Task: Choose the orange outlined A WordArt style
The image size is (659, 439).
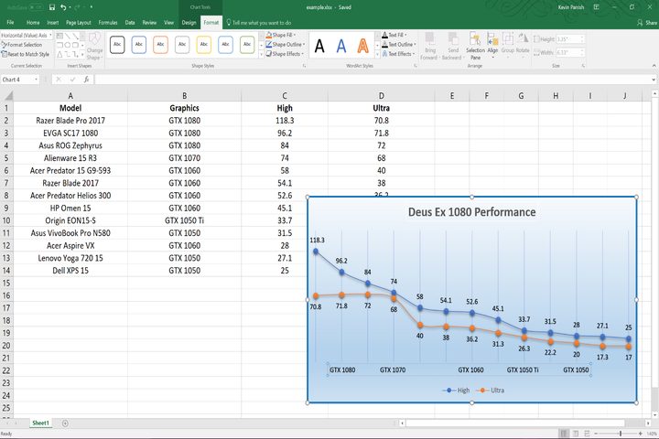Action: (x=363, y=46)
